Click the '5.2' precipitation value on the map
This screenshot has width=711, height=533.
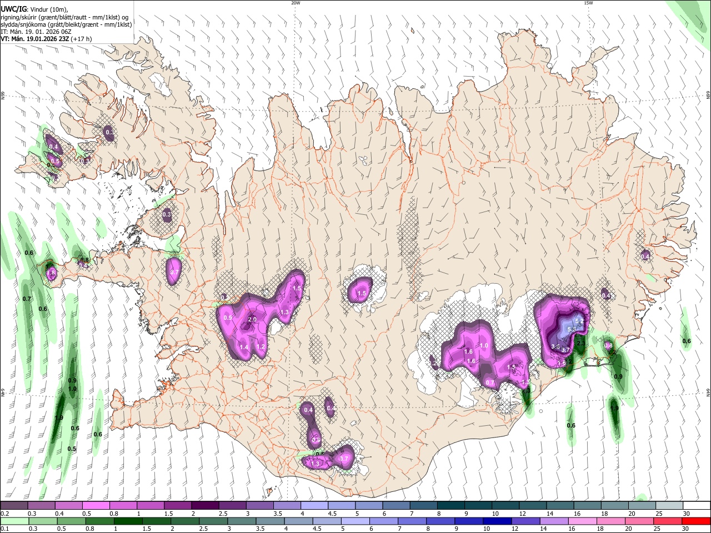(x=579, y=321)
